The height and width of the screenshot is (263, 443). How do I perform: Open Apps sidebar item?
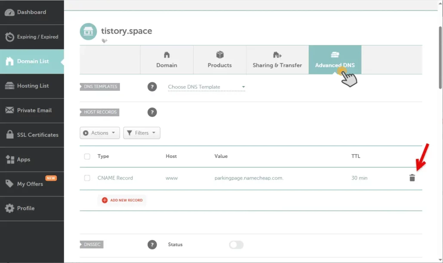(32, 160)
